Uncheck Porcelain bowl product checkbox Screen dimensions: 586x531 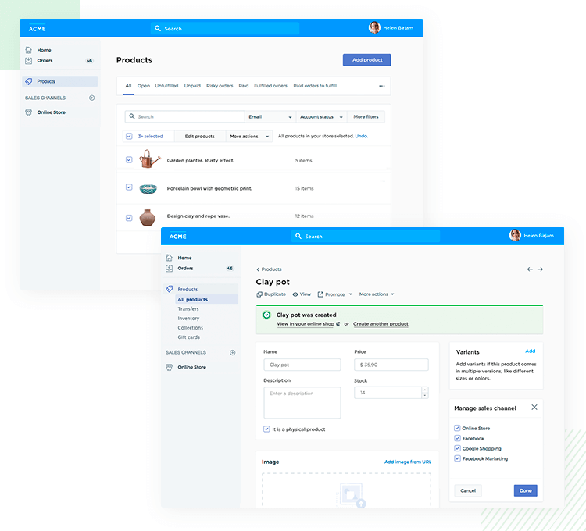click(129, 187)
